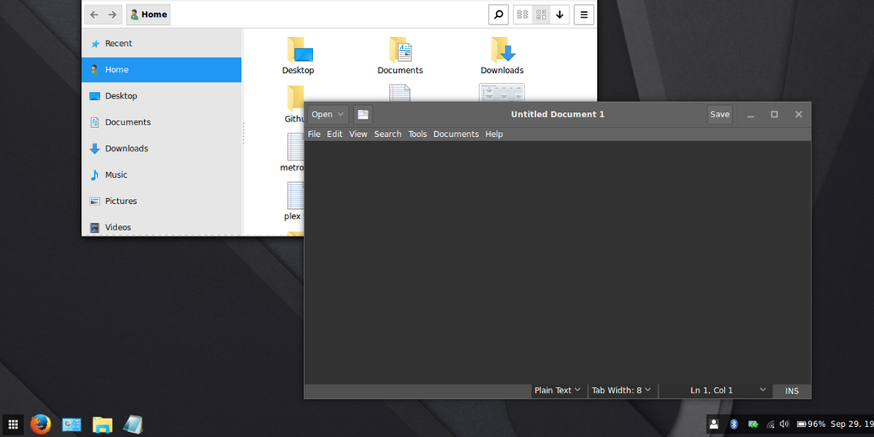Select the Downloads folder icon in Home
Screen dimensions: 874x437
pyautogui.click(x=503, y=50)
